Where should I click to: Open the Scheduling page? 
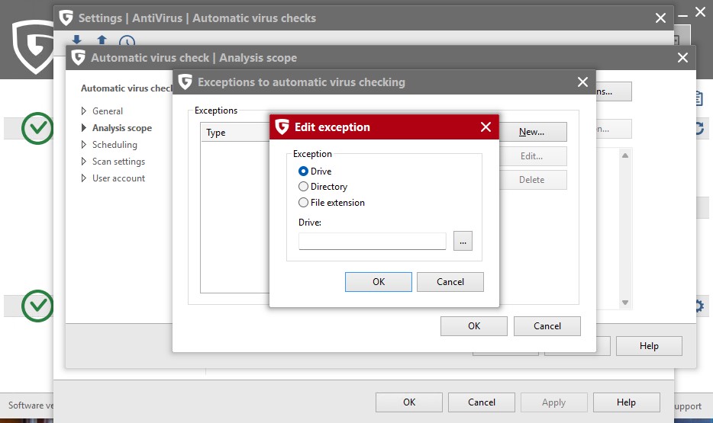pyautogui.click(x=115, y=145)
